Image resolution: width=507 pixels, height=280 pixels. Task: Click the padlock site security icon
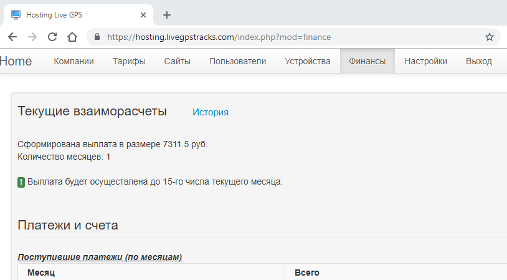pyautogui.click(x=97, y=37)
